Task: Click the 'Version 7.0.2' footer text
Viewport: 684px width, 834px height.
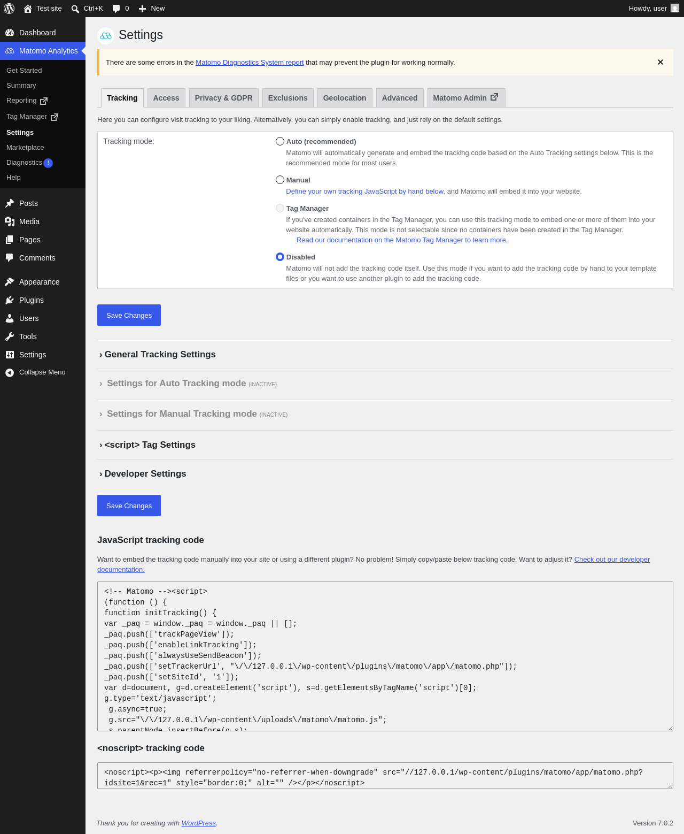Action: coord(653,823)
